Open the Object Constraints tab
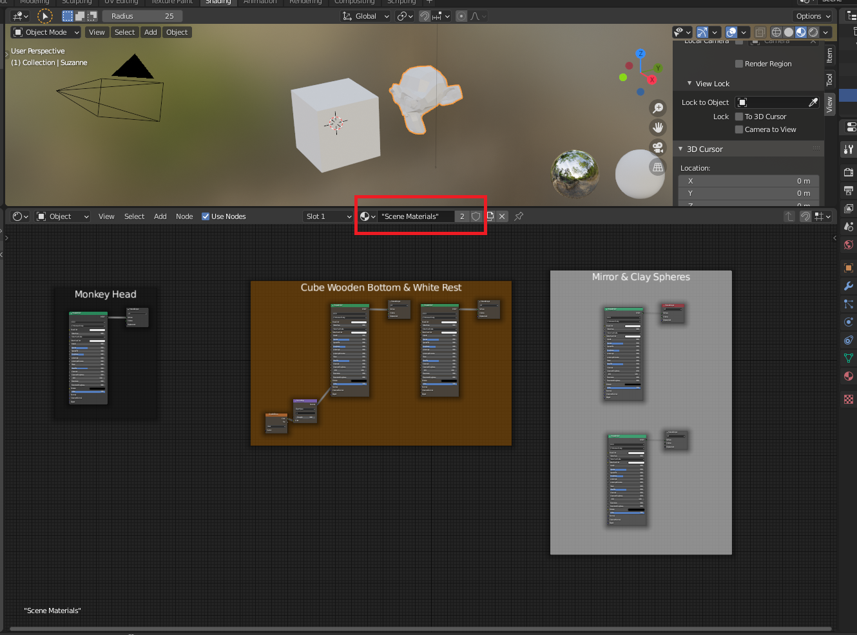The height and width of the screenshot is (635, 857). tap(849, 339)
